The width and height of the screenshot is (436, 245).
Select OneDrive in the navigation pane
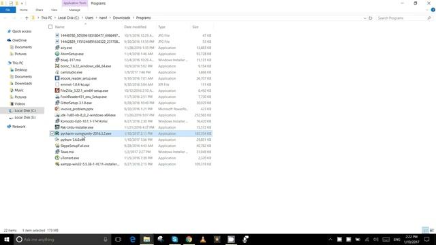pos(19,40)
